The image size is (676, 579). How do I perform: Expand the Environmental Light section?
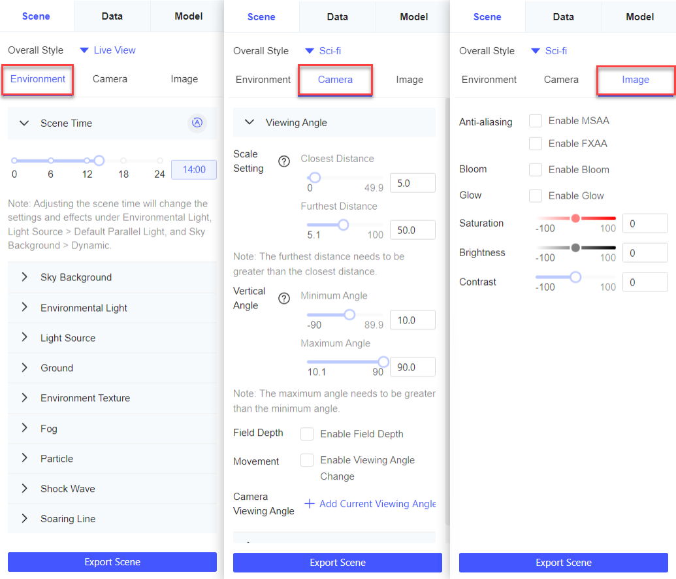[112, 308]
